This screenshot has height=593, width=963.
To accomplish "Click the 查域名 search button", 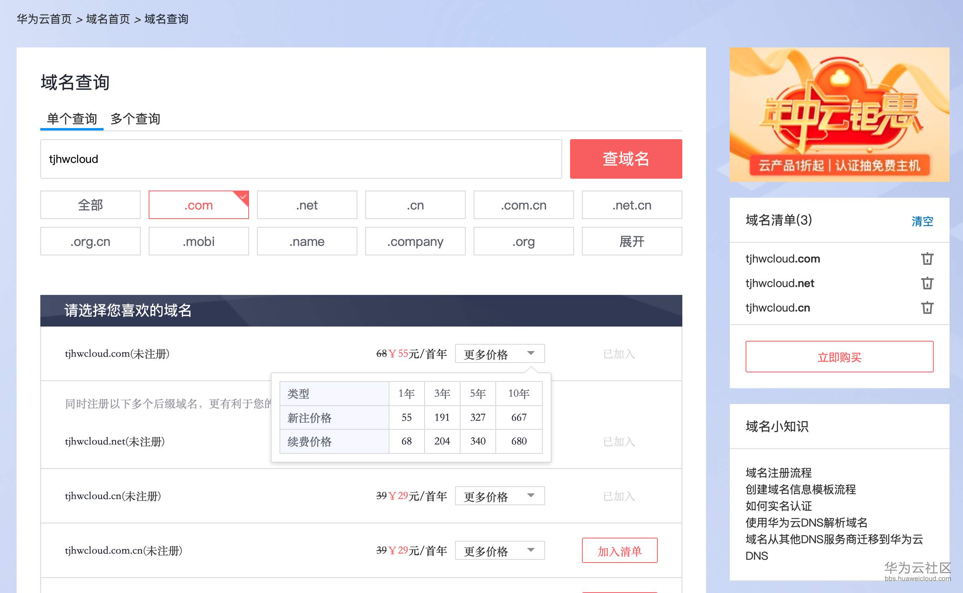I will coord(625,159).
